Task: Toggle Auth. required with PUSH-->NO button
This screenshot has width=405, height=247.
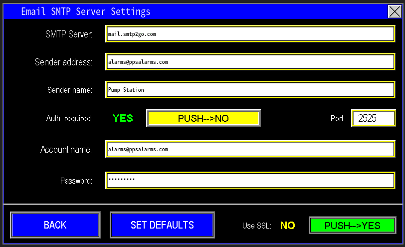Action: 203,118
